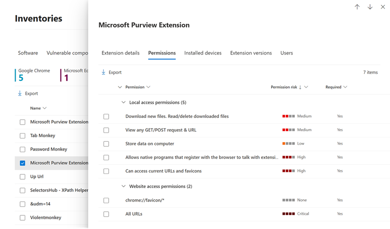390x229 pixels.
Task: Click the Critical risk label for All URLs
Action: (303, 213)
